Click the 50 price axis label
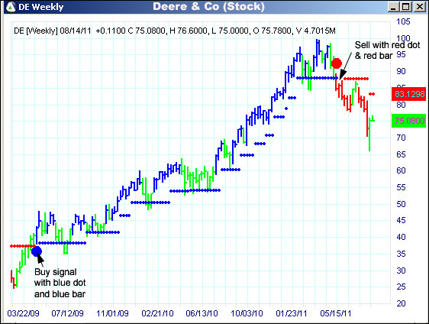This screenshot has height=324, width=429. pyautogui.click(x=401, y=204)
